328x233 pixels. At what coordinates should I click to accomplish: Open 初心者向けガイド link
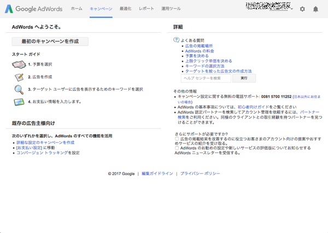(x=253, y=107)
